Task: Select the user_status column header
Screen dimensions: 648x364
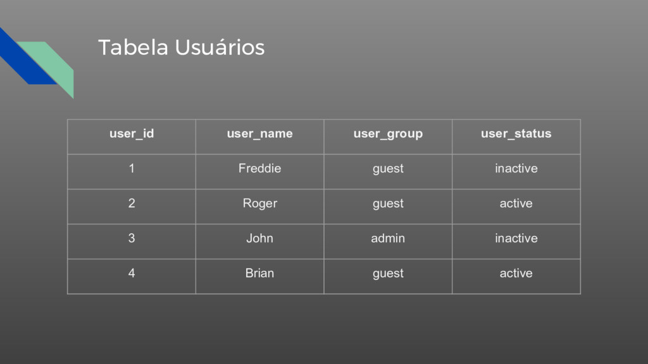Action: 516,136
